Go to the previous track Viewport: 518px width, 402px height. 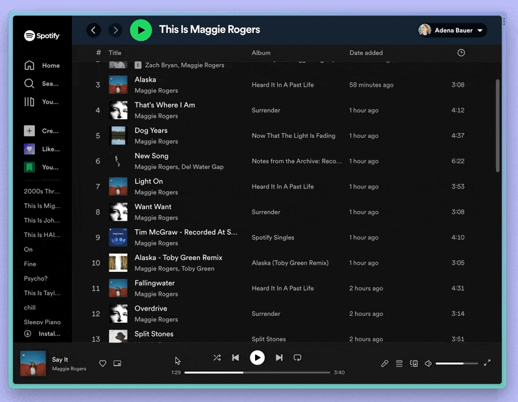236,357
